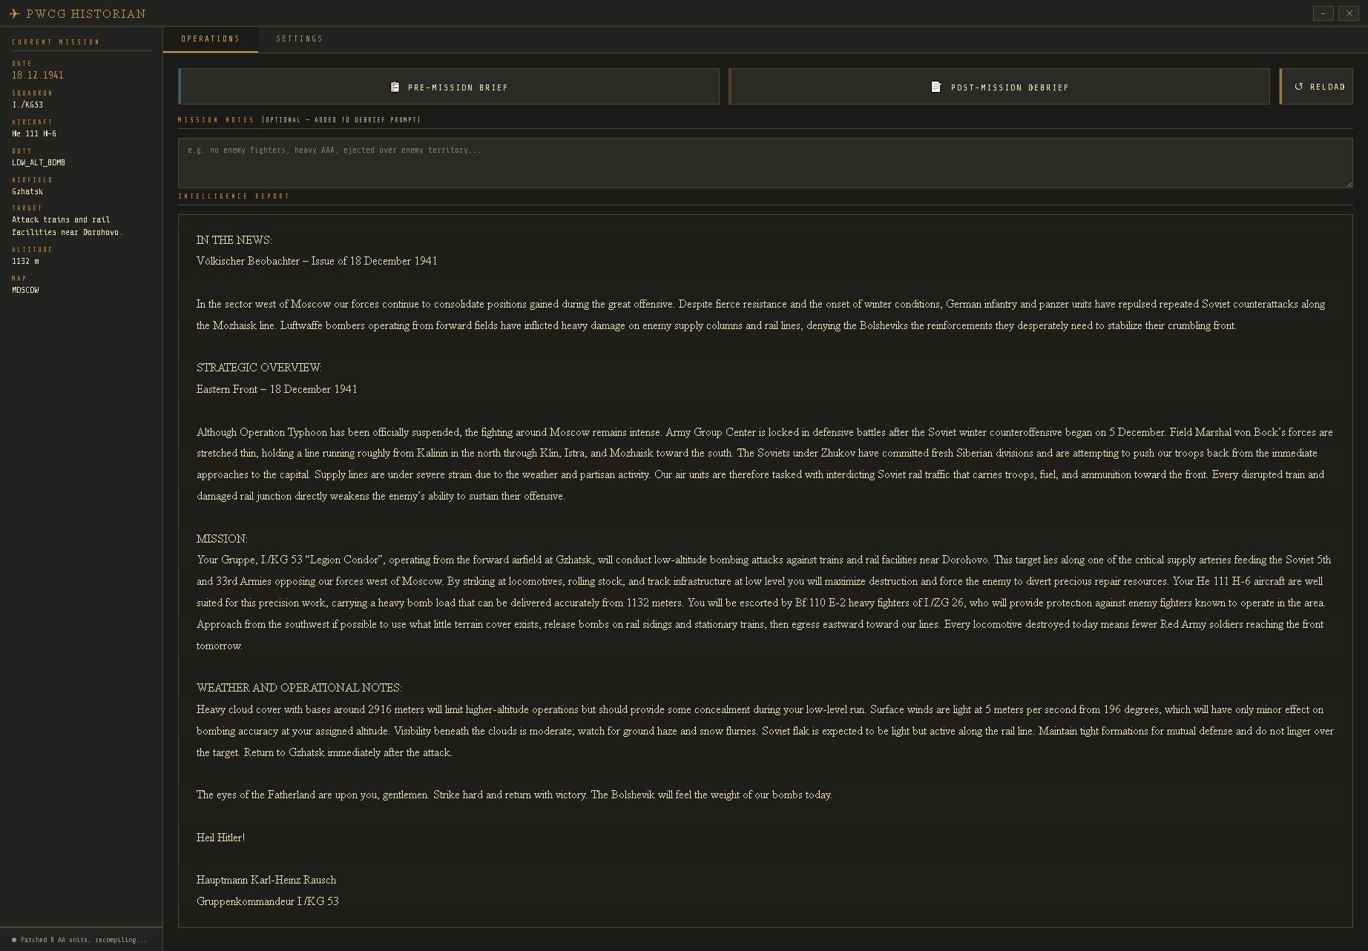Click the 'Patched 0 AA units' status message
This screenshot has width=1368, height=951.
tap(83, 940)
